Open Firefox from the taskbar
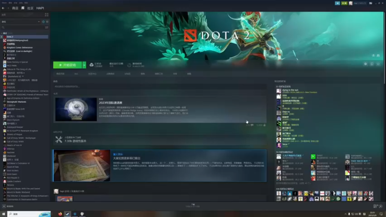Screen dimensions: 386x217 [60, 214]
